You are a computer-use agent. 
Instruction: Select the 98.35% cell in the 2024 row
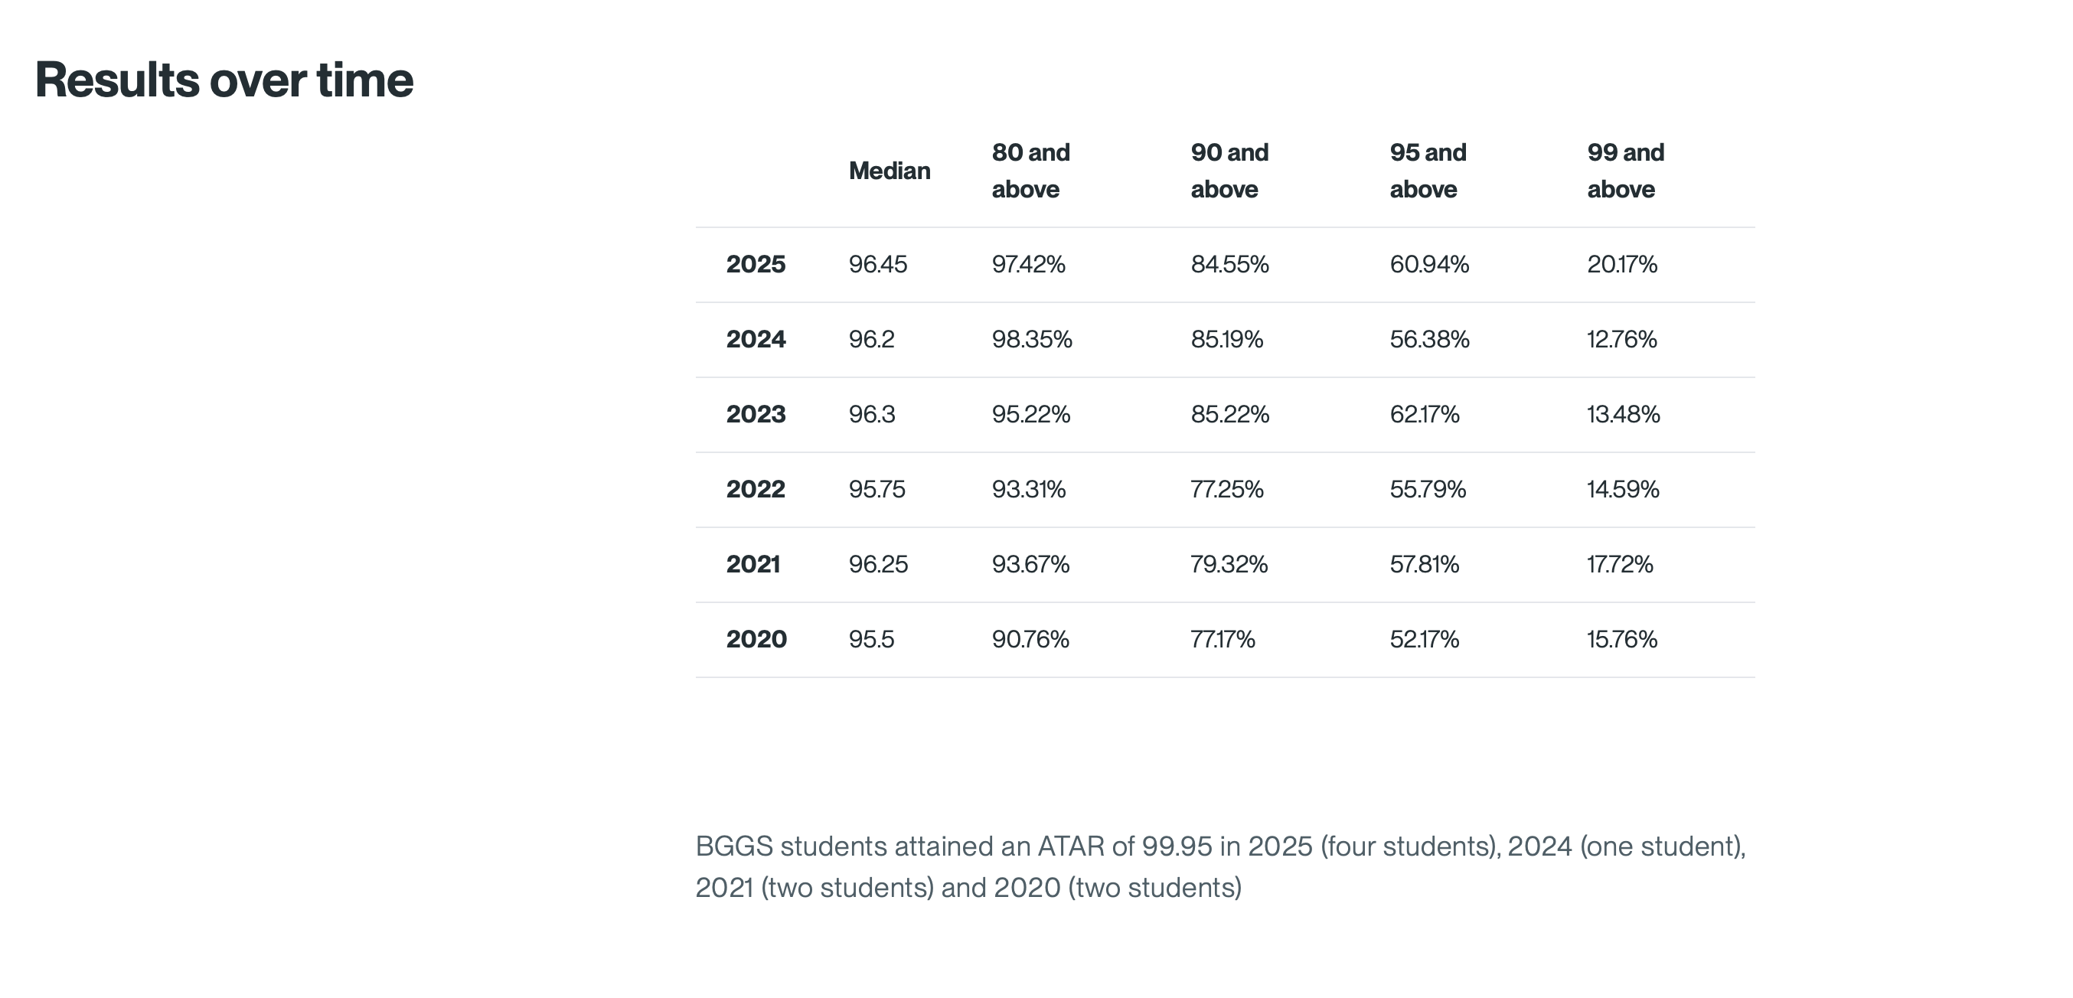coord(1032,339)
